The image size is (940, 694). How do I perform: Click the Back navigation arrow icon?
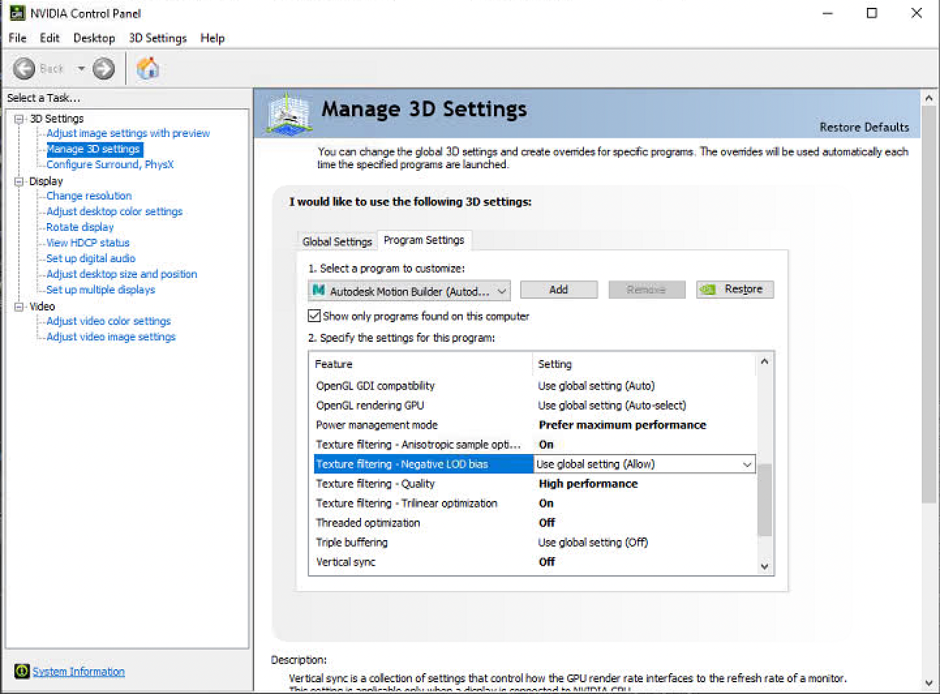click(24, 68)
